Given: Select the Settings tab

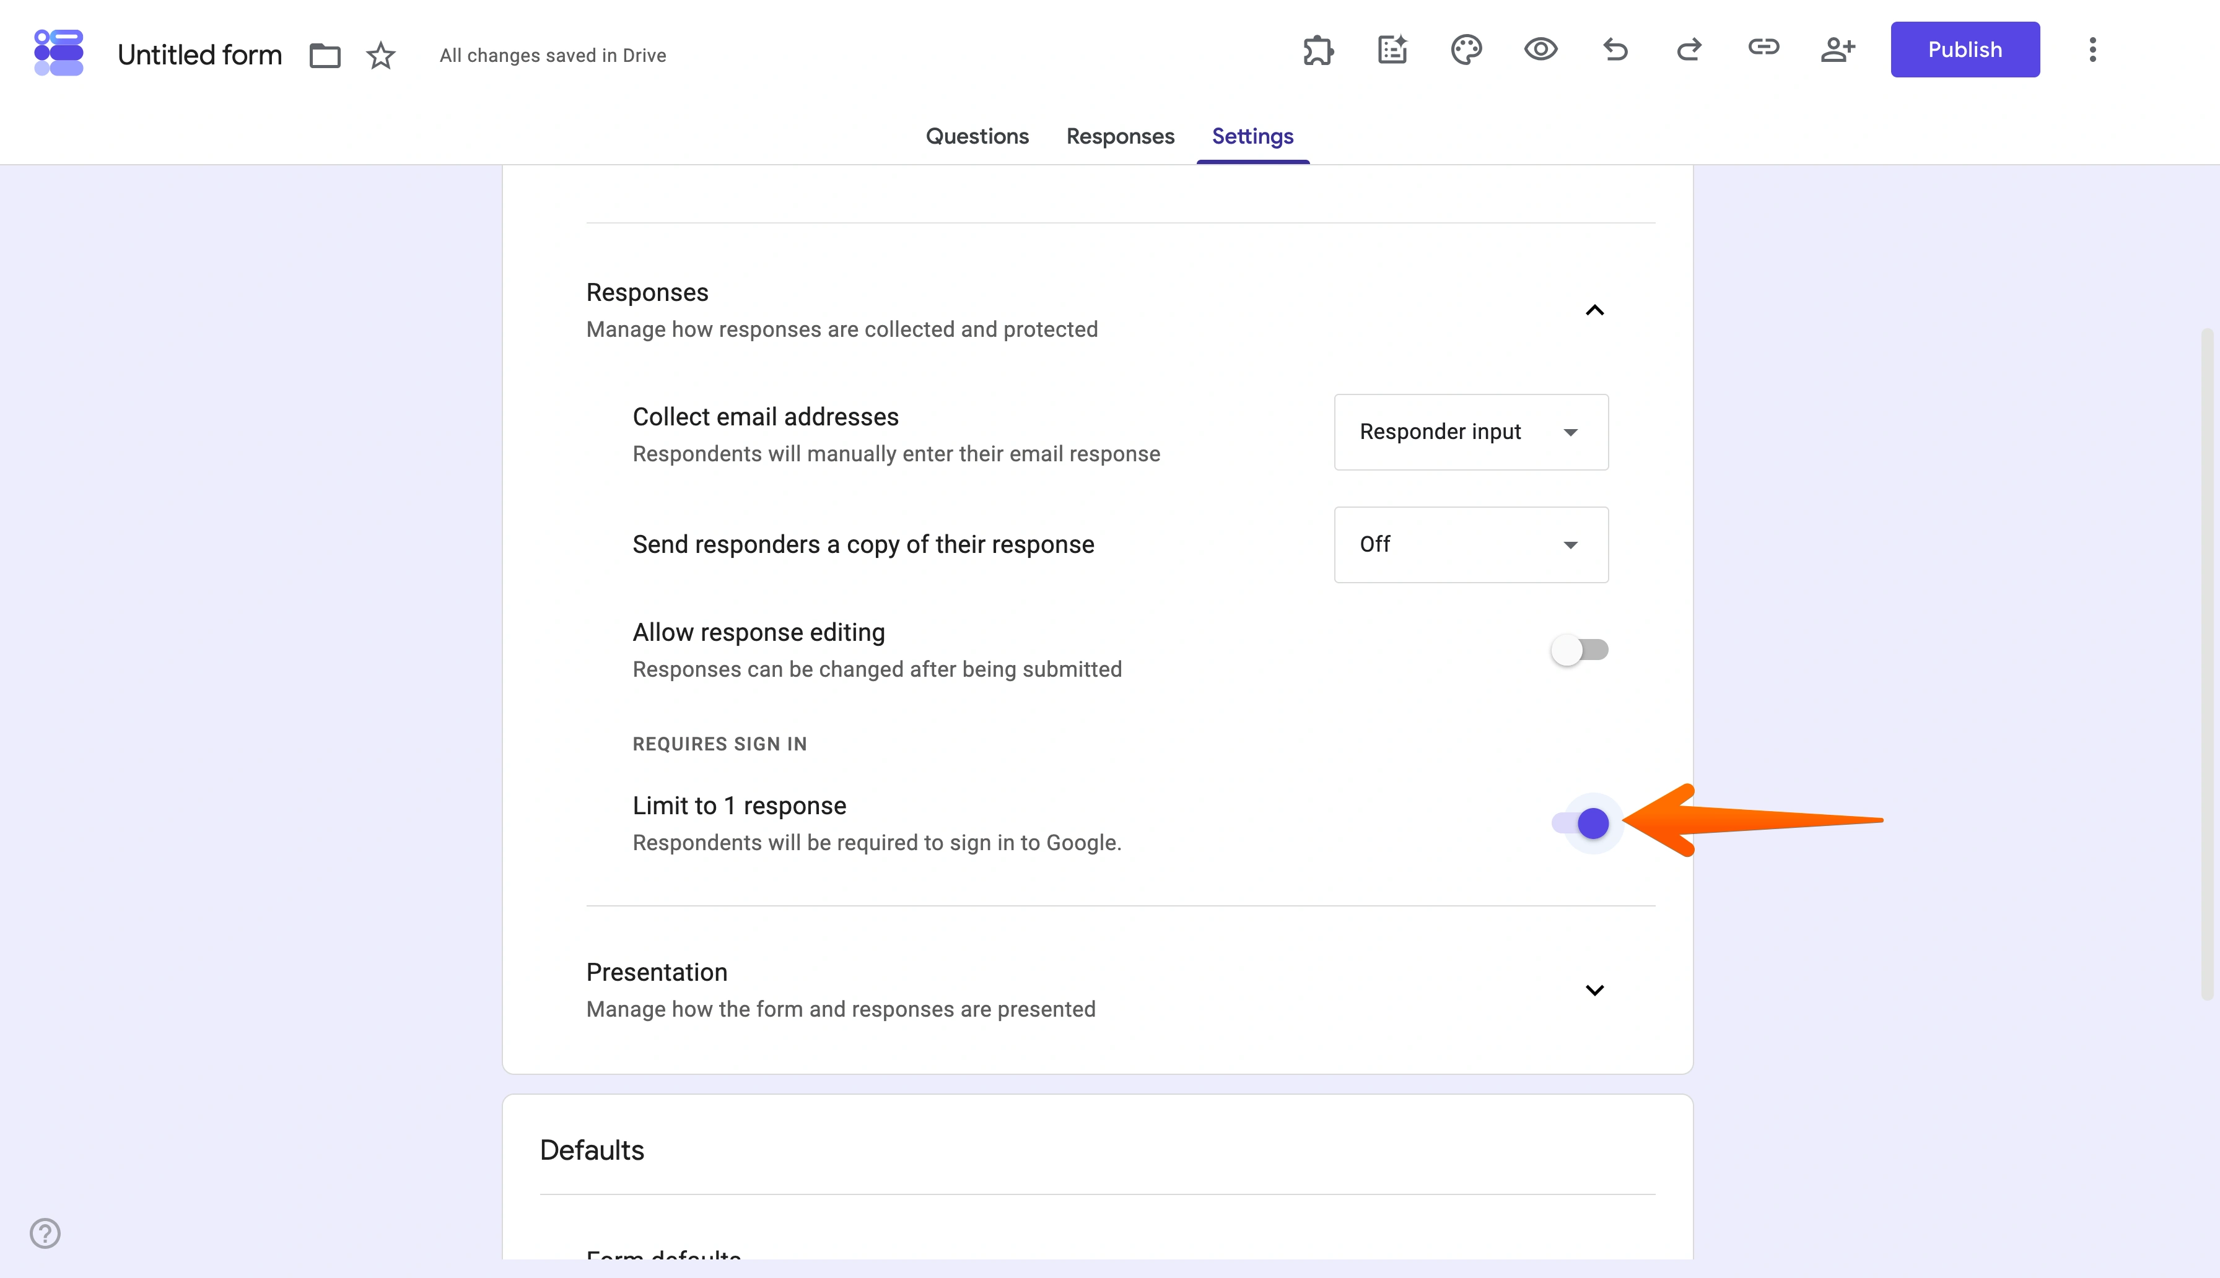Looking at the screenshot, I should click(1252, 136).
